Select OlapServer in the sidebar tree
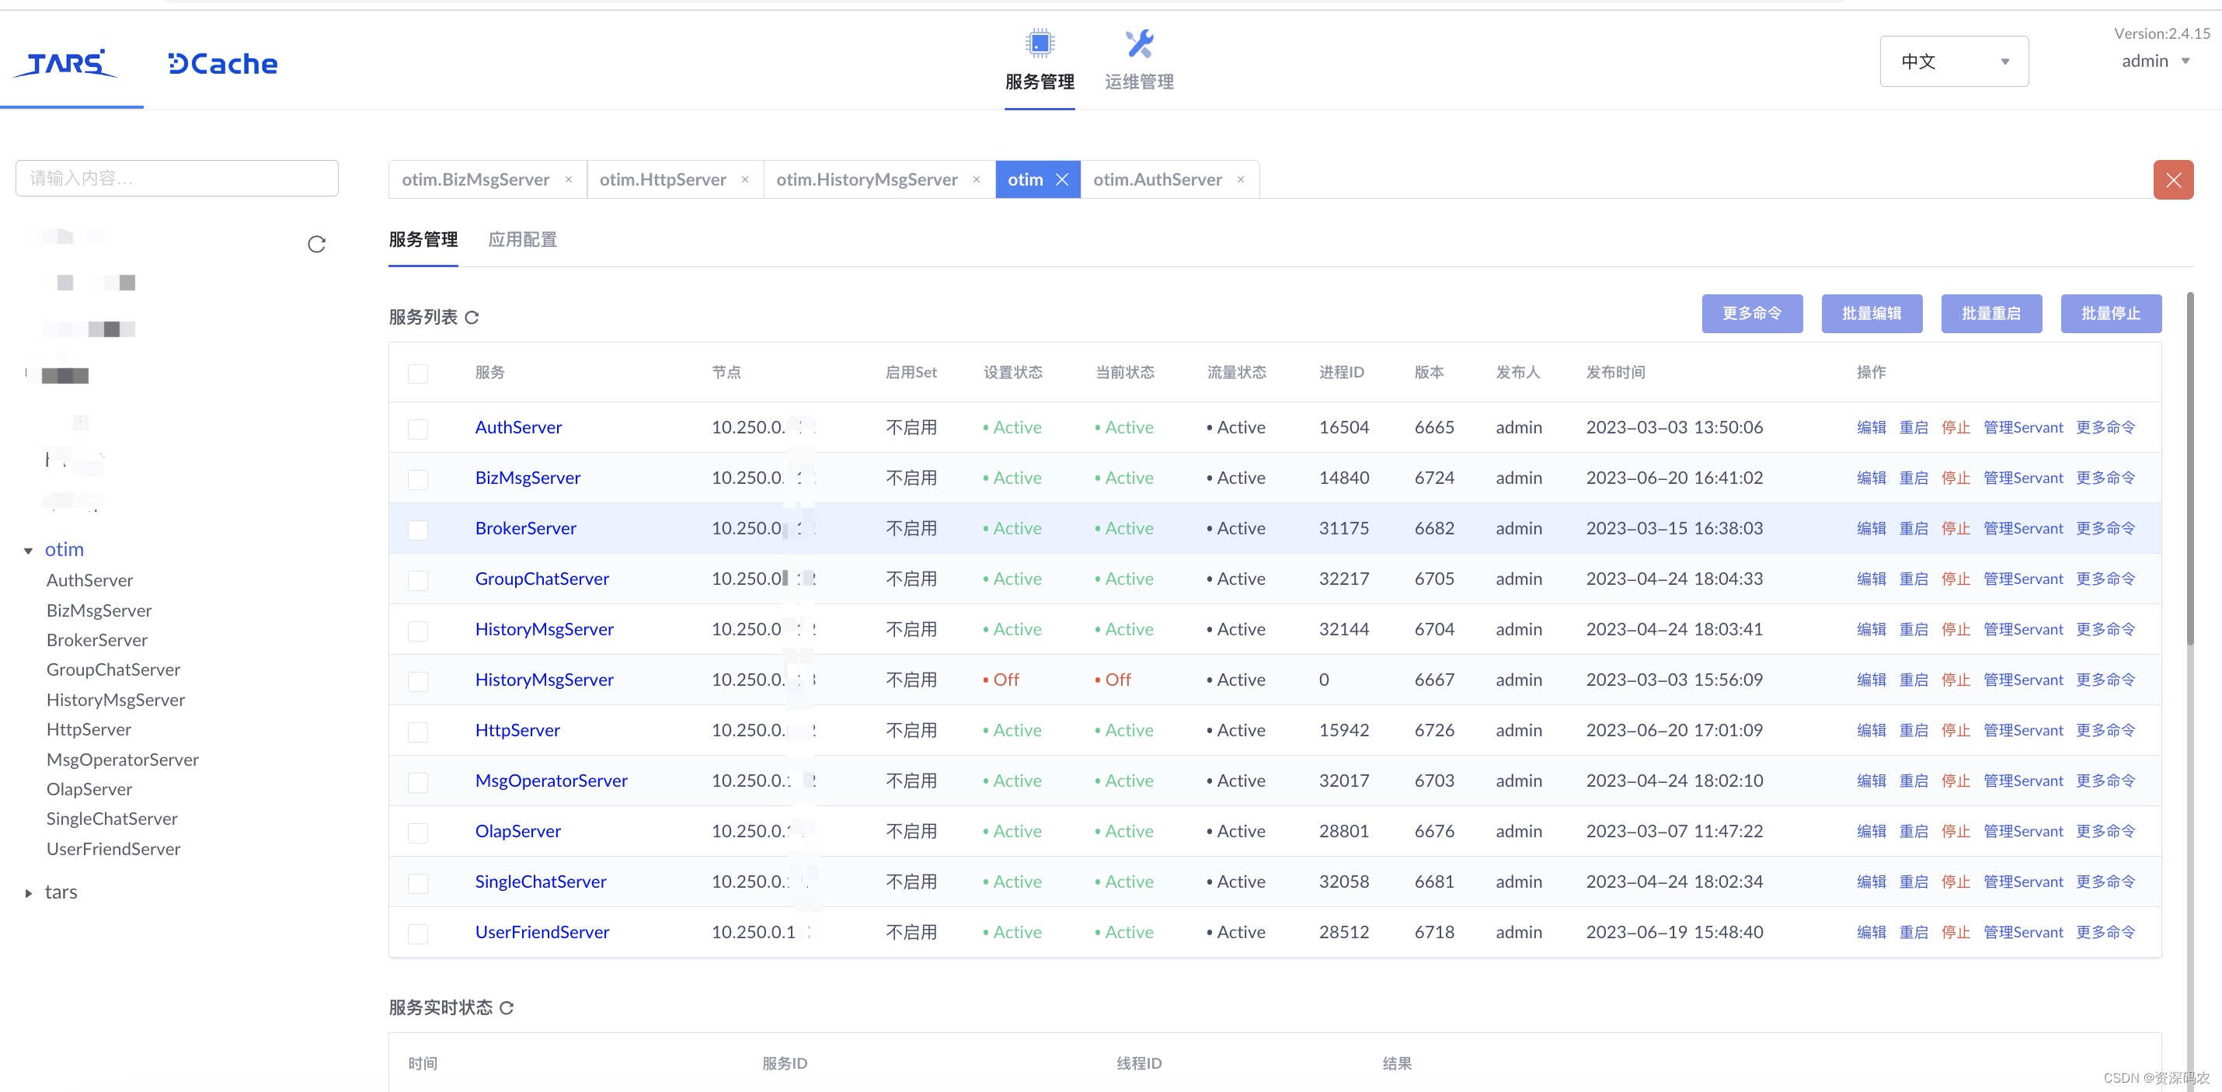2222x1092 pixels. 89,789
